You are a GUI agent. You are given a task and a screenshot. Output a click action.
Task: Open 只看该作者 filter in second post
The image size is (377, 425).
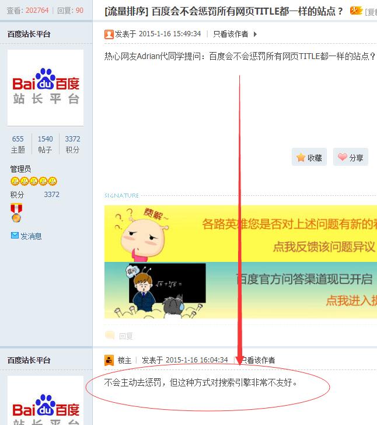click(257, 360)
